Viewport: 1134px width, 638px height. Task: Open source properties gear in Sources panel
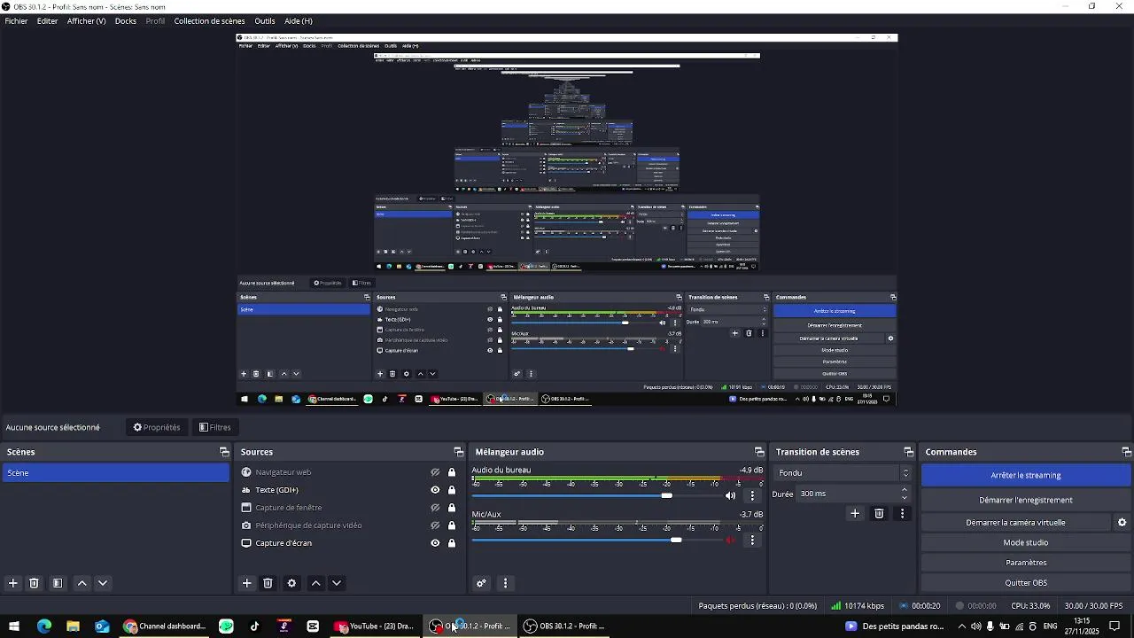[x=291, y=583]
